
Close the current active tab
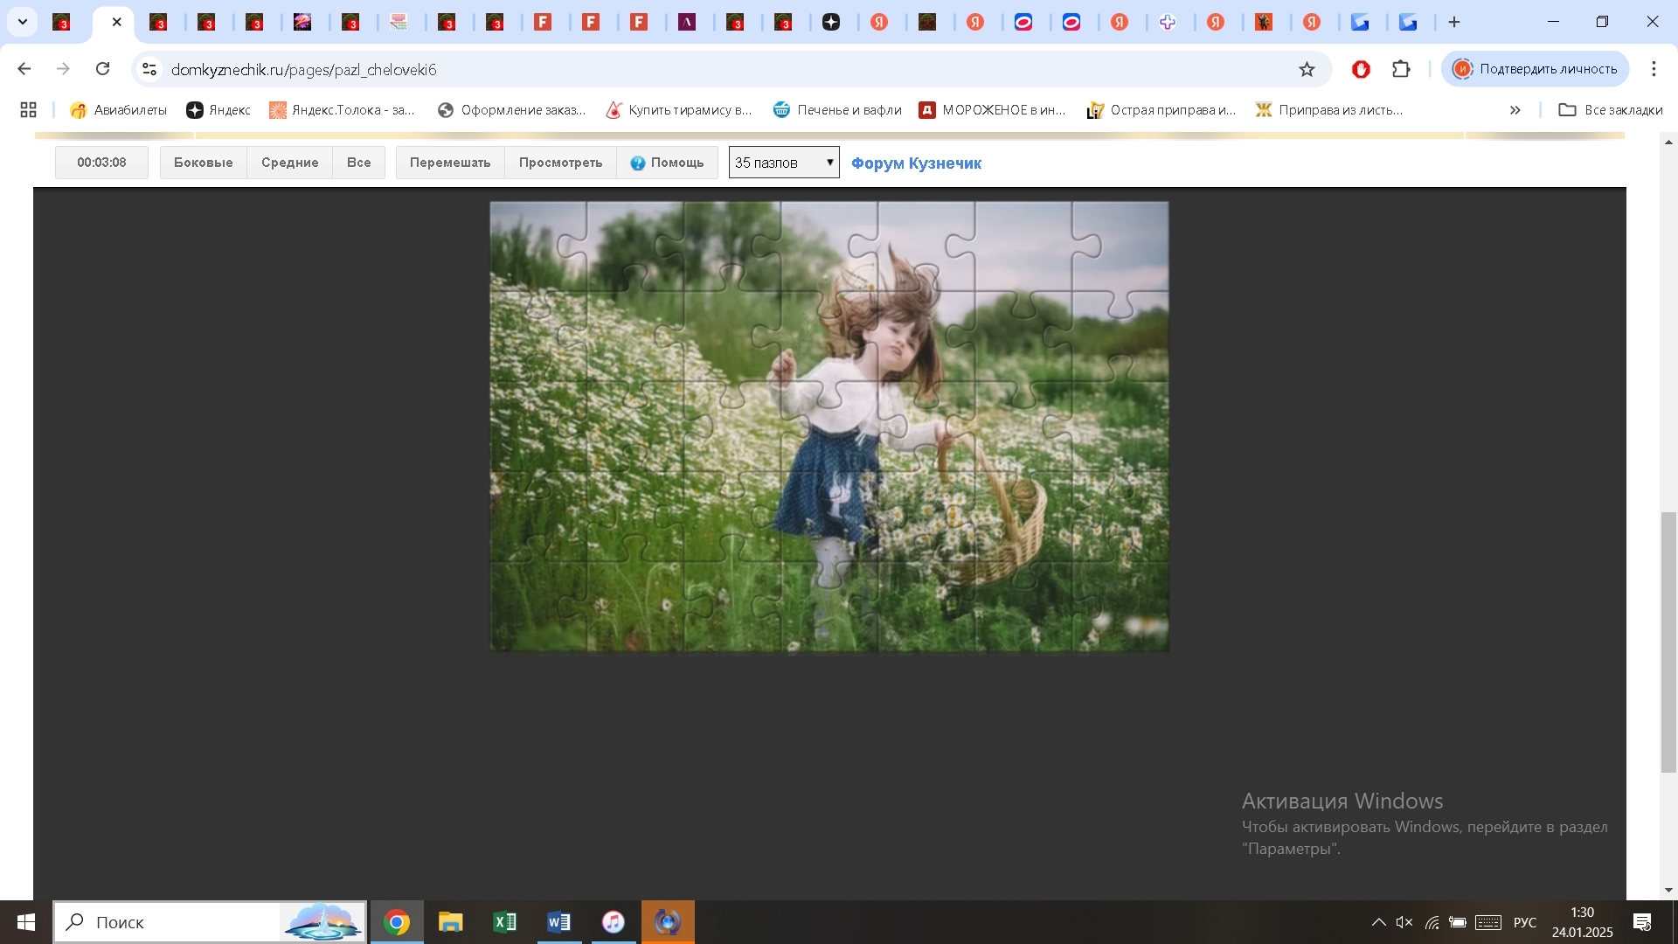coord(117,22)
